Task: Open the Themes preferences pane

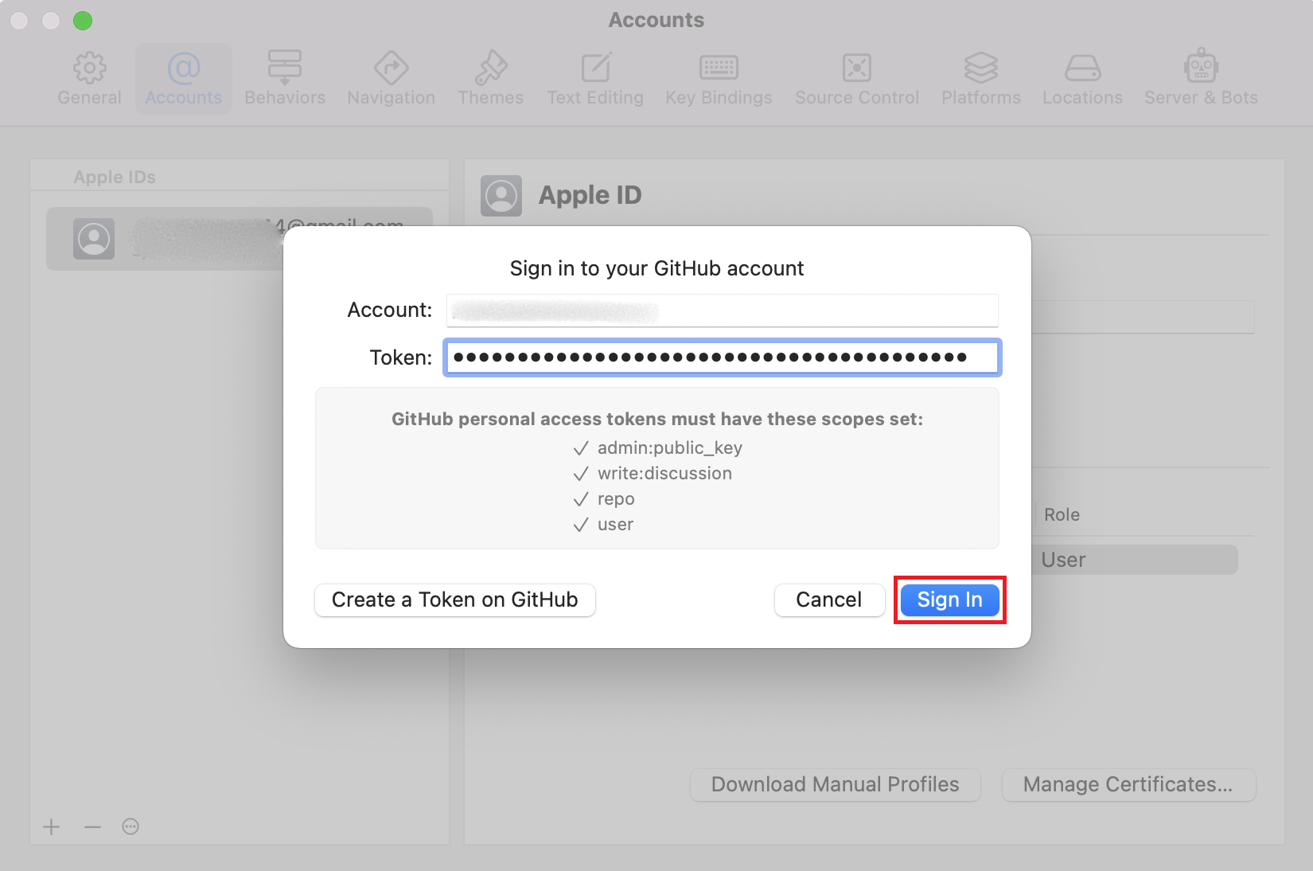Action: [490, 79]
